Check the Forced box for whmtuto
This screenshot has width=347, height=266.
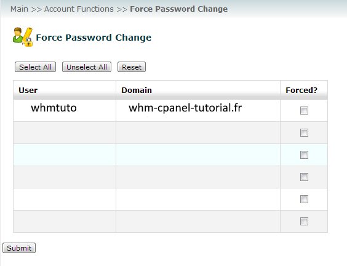[x=304, y=110]
